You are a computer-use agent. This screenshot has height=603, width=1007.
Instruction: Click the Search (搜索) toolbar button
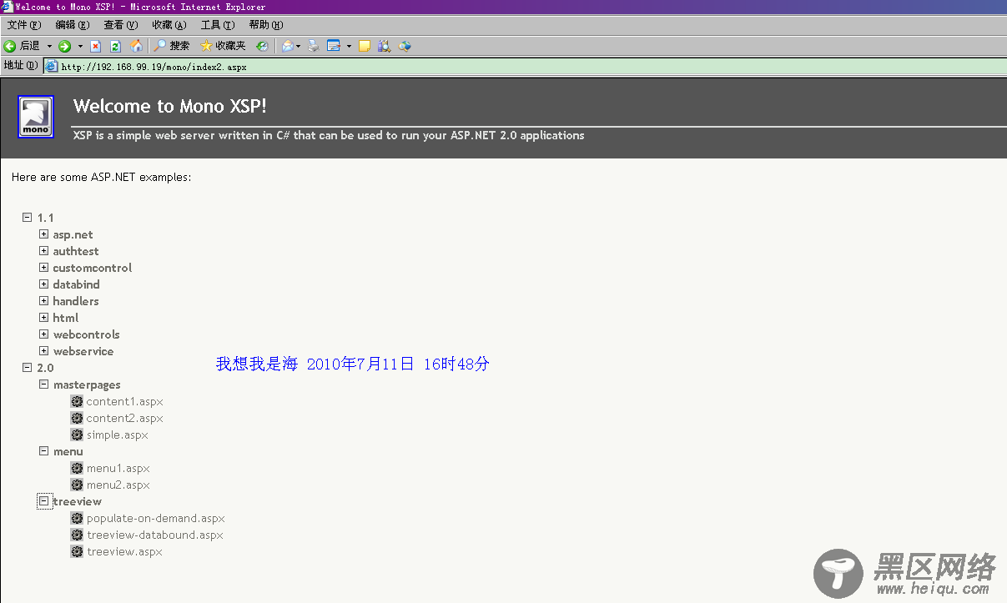172,46
